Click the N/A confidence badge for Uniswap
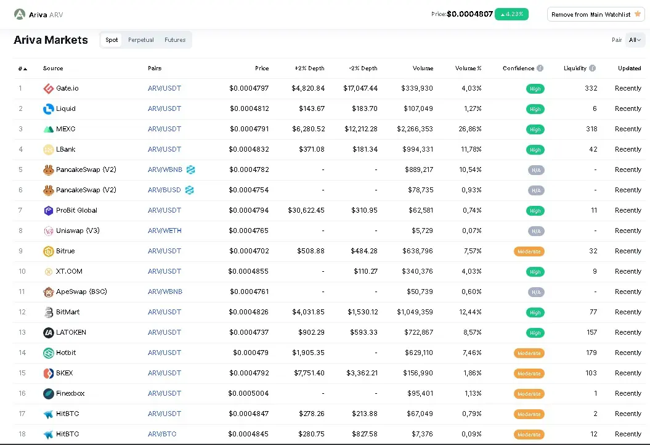 (x=536, y=231)
